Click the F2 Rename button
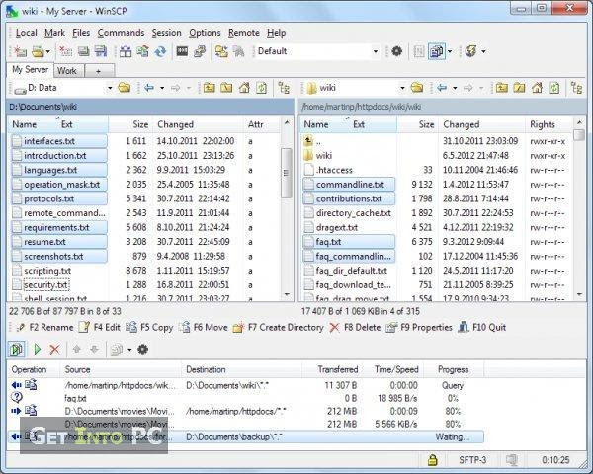 coord(45,327)
